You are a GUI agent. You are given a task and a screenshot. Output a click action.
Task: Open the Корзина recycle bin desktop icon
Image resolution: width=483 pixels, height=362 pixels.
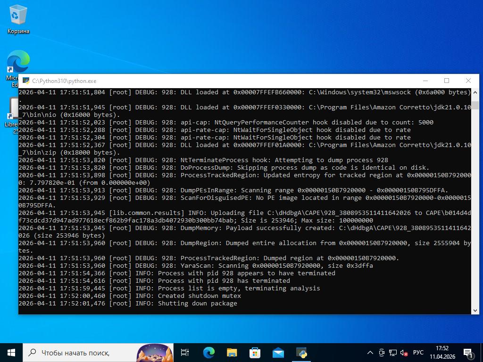18,19
